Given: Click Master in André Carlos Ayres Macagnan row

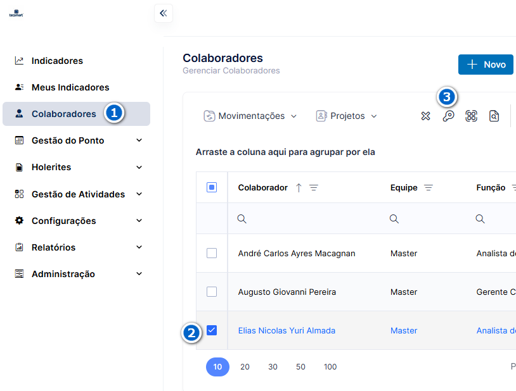Looking at the screenshot, I should click(x=404, y=253).
